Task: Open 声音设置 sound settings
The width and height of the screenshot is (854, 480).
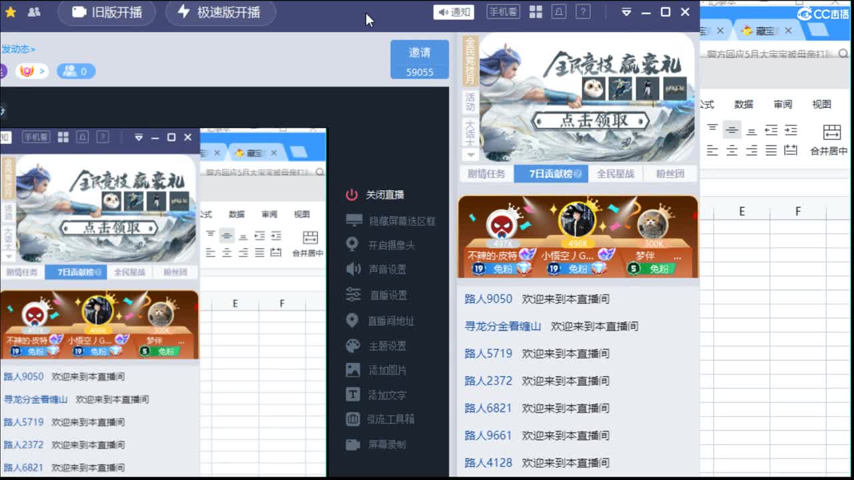Action: point(376,269)
